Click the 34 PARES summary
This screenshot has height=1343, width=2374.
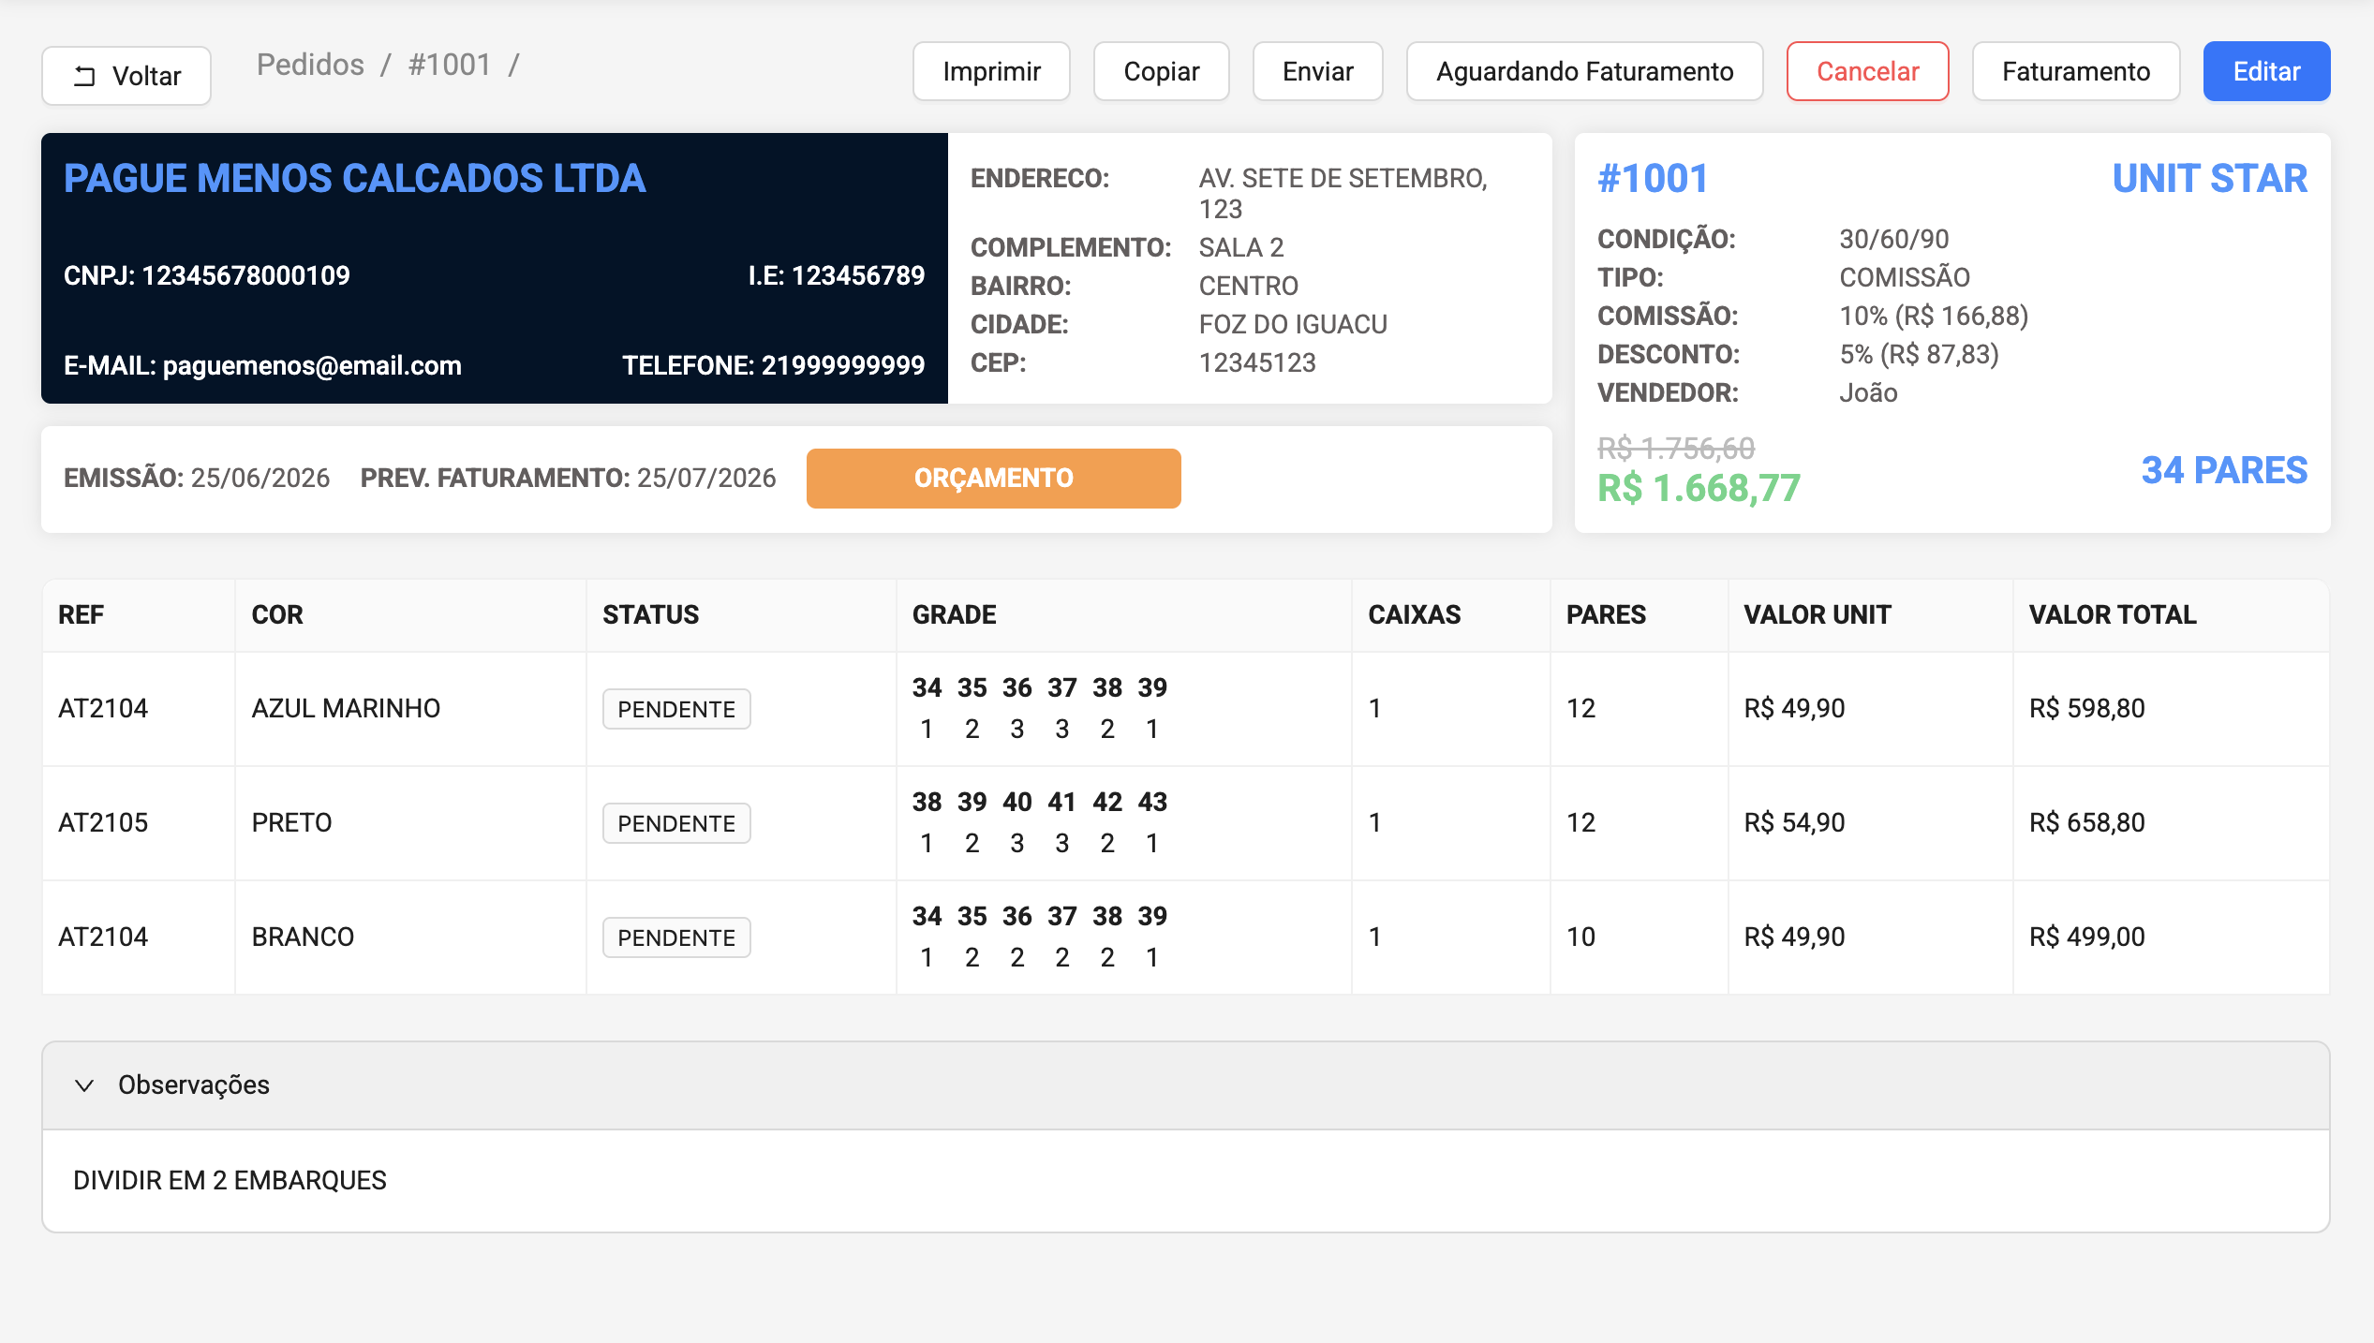click(2224, 470)
